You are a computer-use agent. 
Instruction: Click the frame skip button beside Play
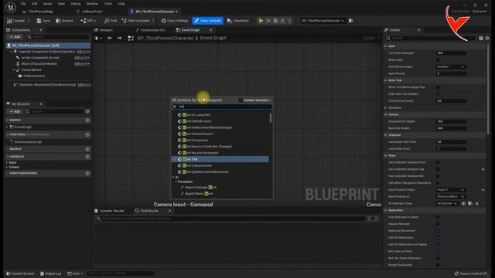point(268,21)
